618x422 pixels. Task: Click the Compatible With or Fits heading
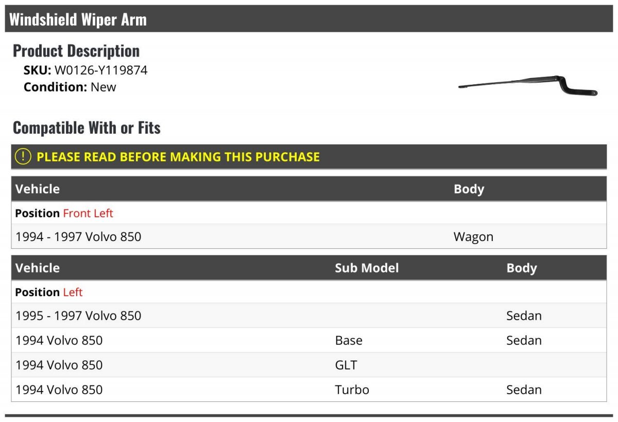87,127
